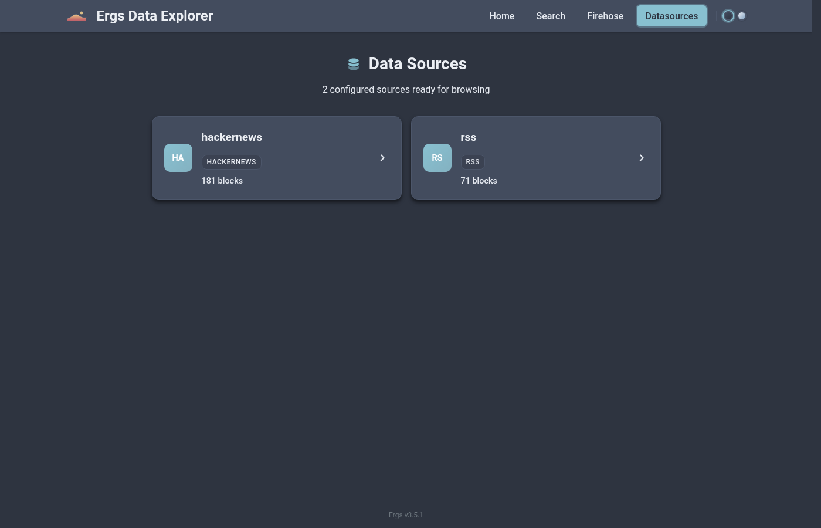
Task: Expand rss source with chevron arrow
Action: (x=642, y=158)
